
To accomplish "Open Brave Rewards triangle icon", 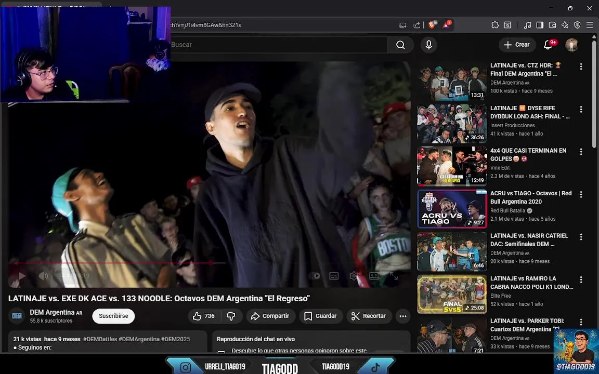I will click(446, 25).
